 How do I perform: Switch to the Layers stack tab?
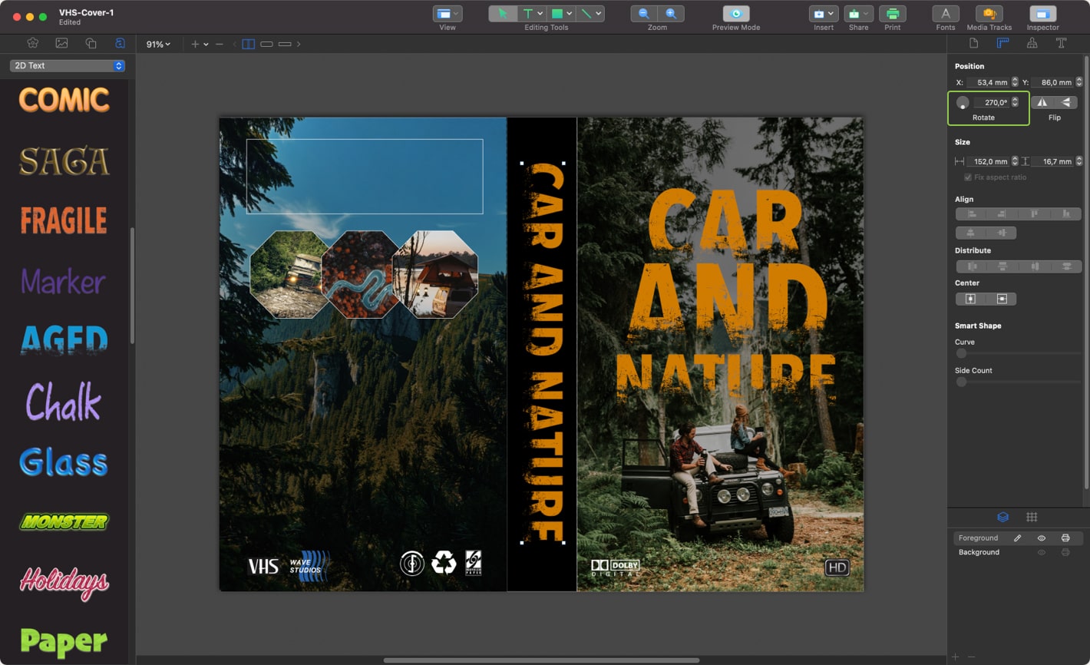(1002, 517)
